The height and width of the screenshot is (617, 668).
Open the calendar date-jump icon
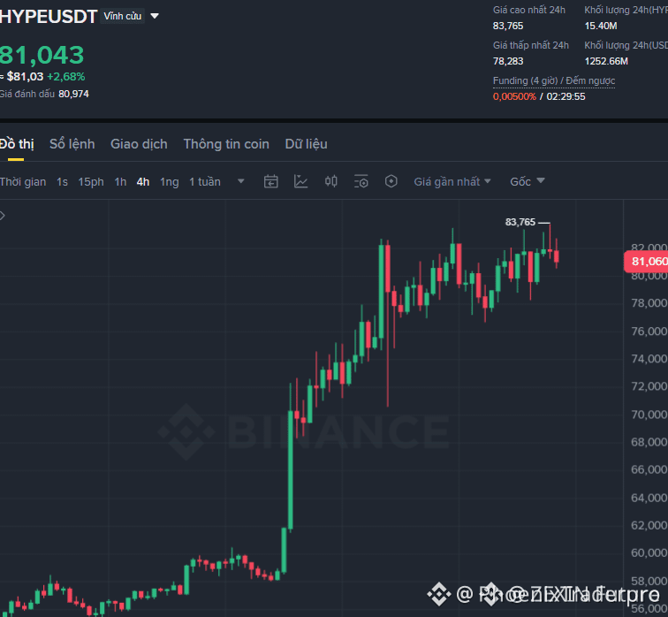[x=271, y=181]
